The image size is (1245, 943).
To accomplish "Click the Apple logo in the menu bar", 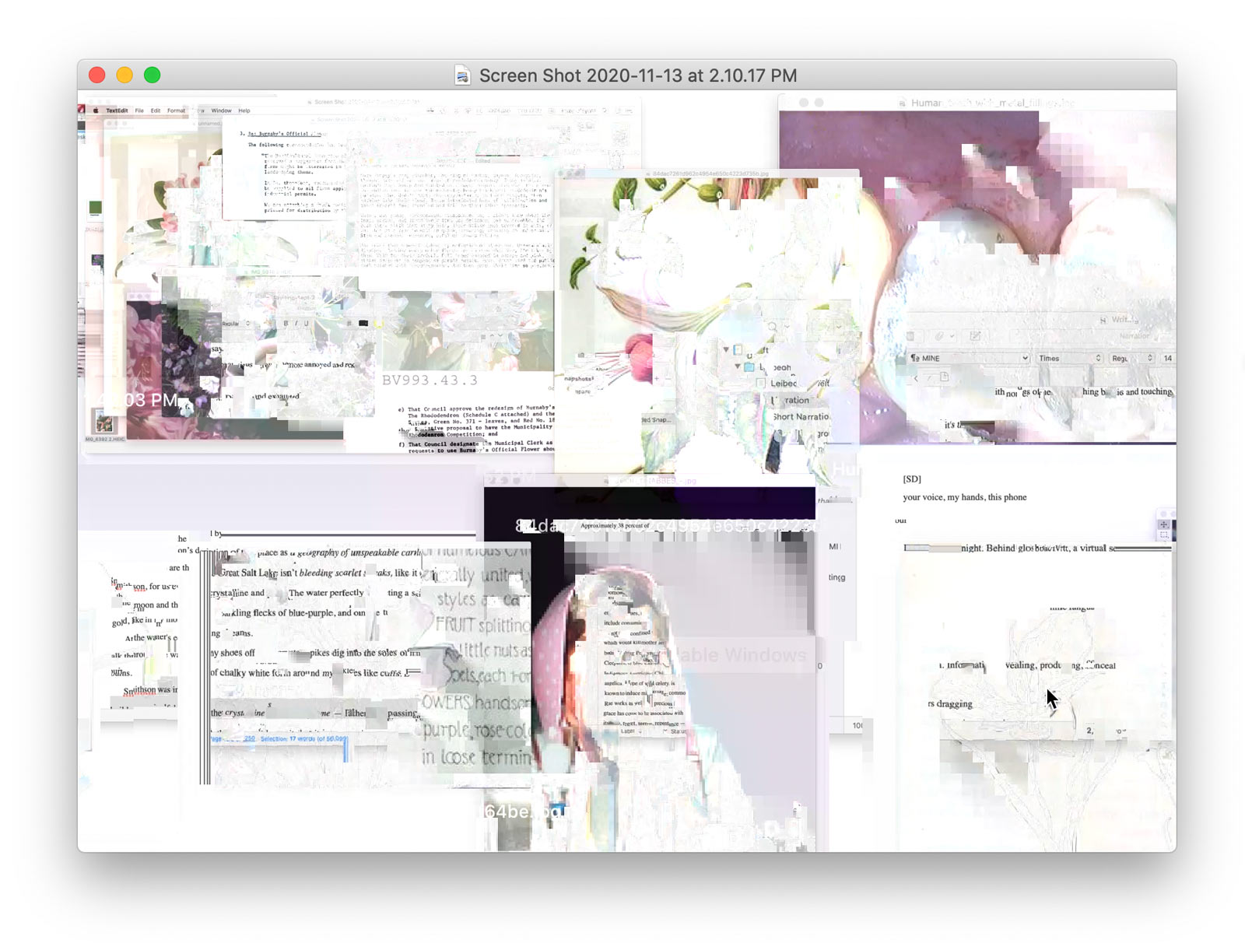I will pyautogui.click(x=96, y=110).
